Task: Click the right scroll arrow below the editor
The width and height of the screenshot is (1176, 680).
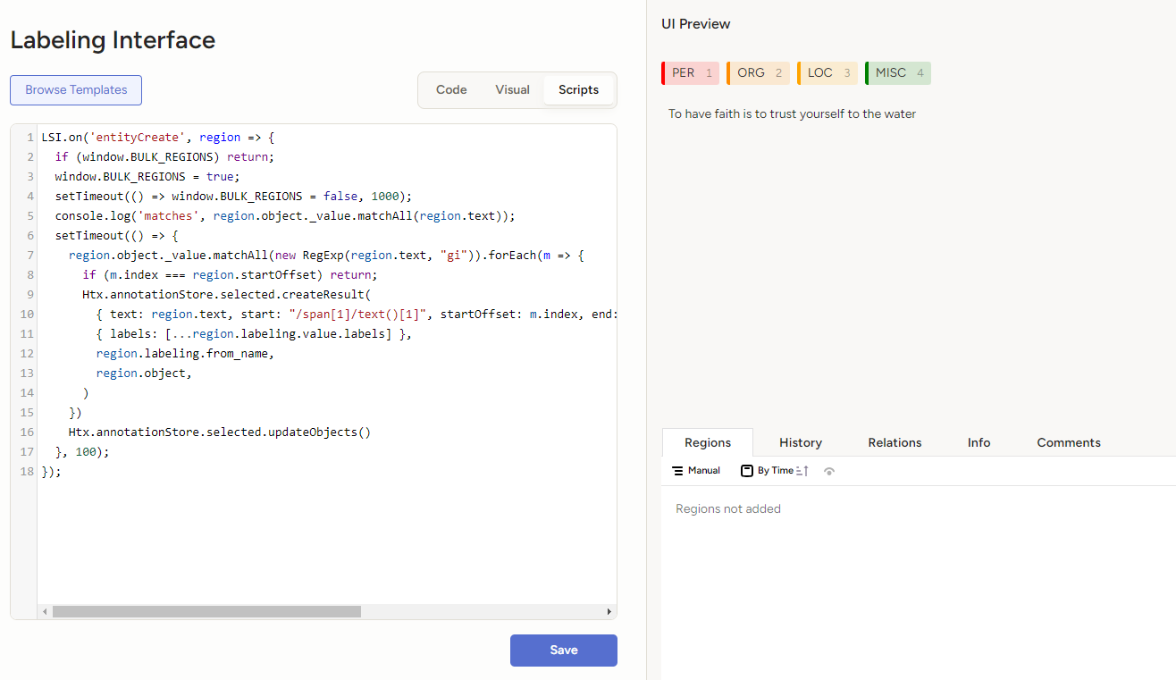Action: 609,611
